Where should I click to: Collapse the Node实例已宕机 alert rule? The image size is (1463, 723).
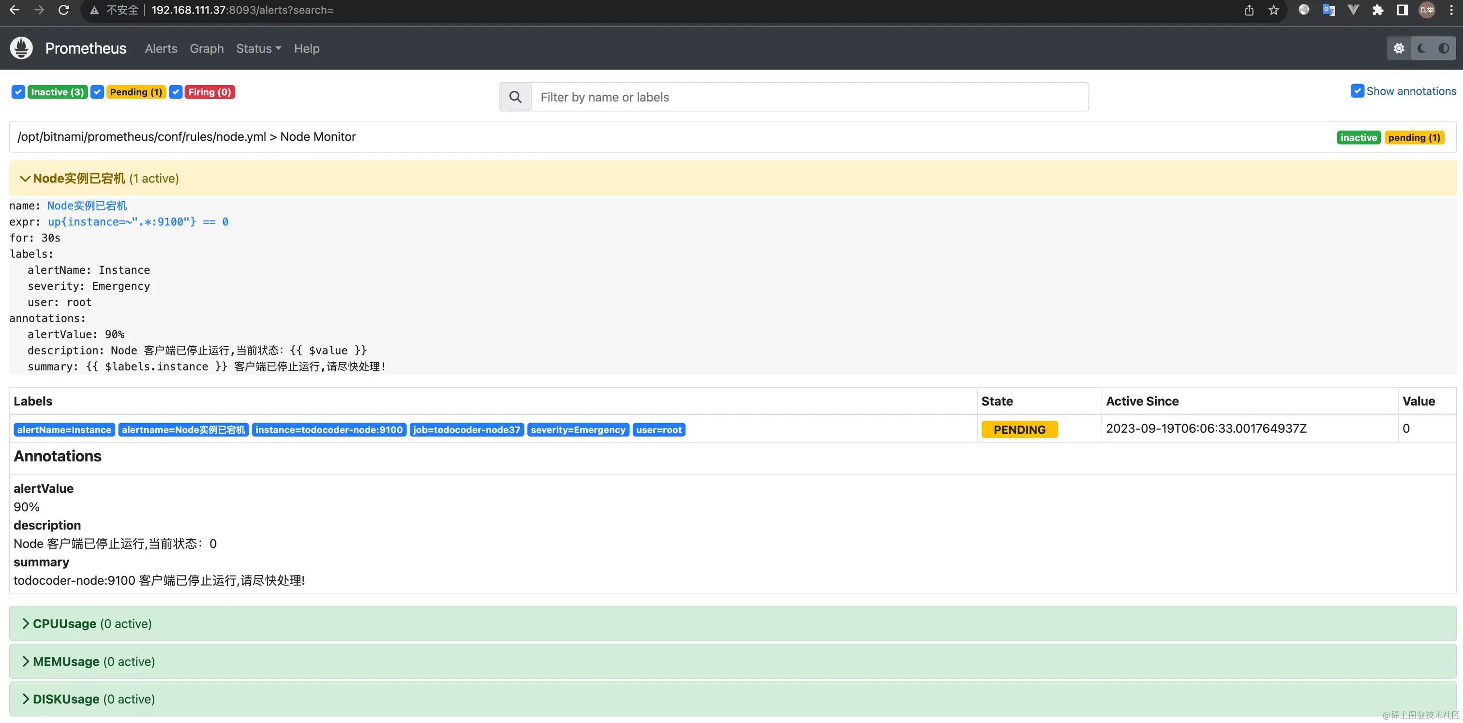[x=732, y=178]
